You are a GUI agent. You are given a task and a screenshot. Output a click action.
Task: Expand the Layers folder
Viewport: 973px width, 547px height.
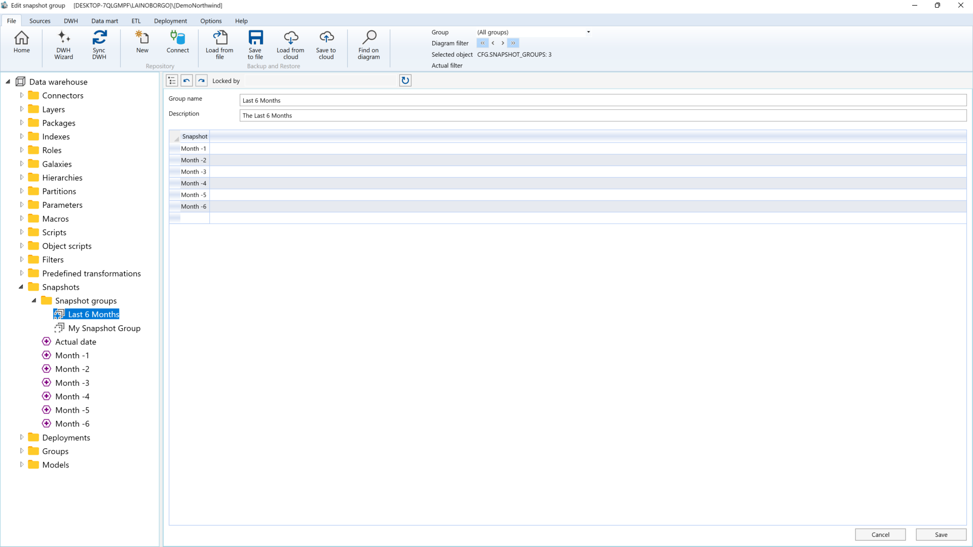[21, 109]
